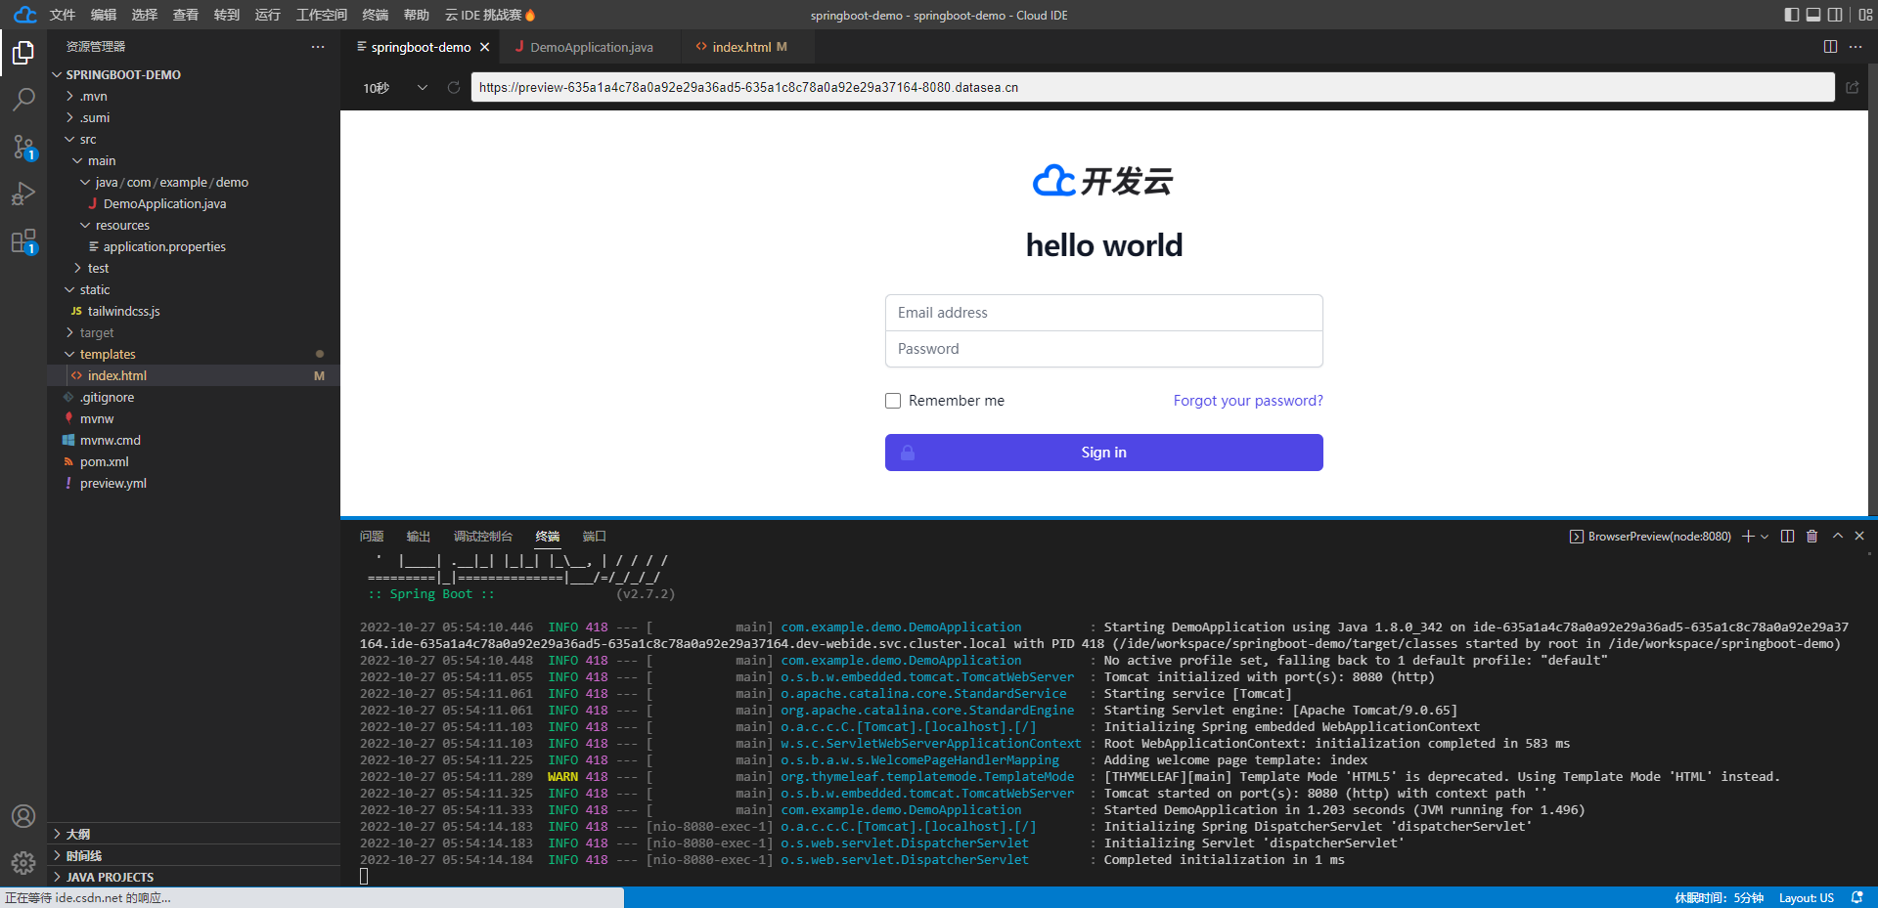This screenshot has height=908, width=1878.
Task: Open the Explorer view icon in activity bar
Action: coord(23,52)
